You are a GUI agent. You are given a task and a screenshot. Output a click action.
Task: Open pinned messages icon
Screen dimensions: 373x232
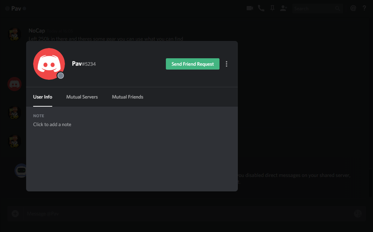point(272,8)
